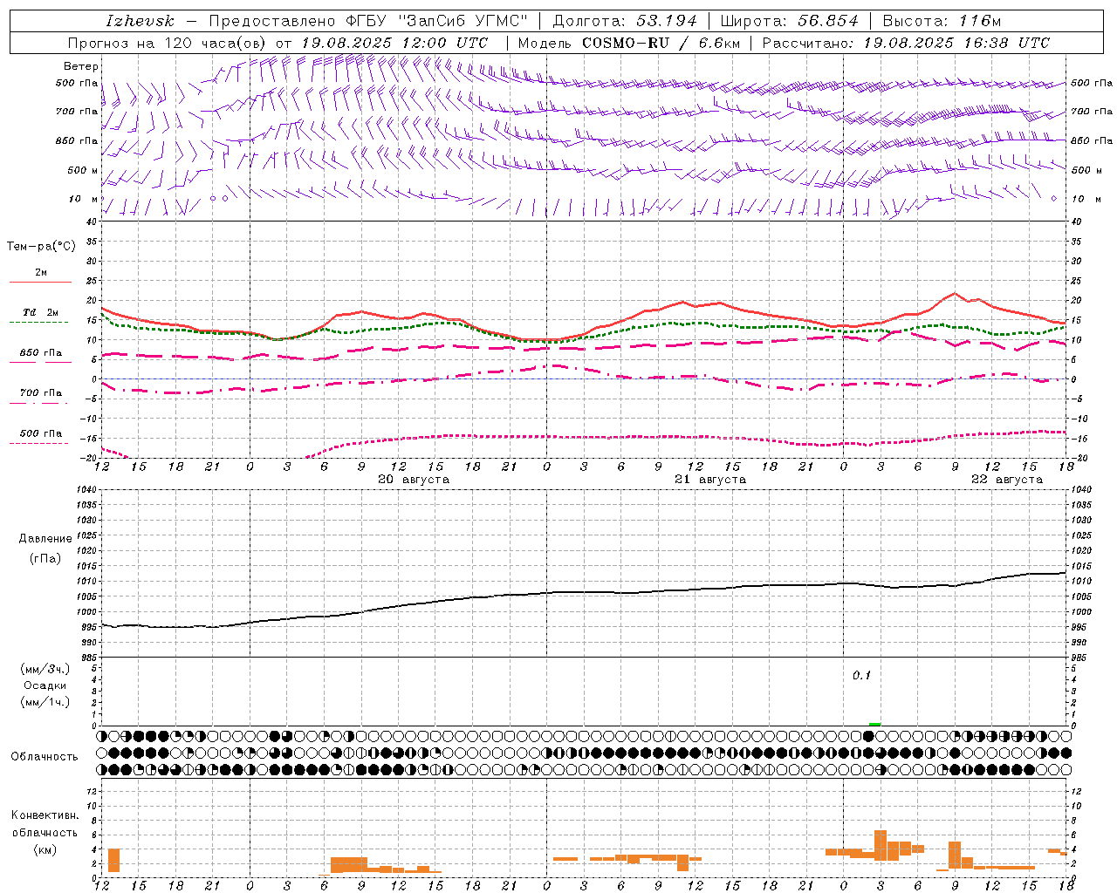The width and height of the screenshot is (1117, 893).
Task: Click the "(мм/1ч.)" precipitation unit label
Action: pos(45,702)
